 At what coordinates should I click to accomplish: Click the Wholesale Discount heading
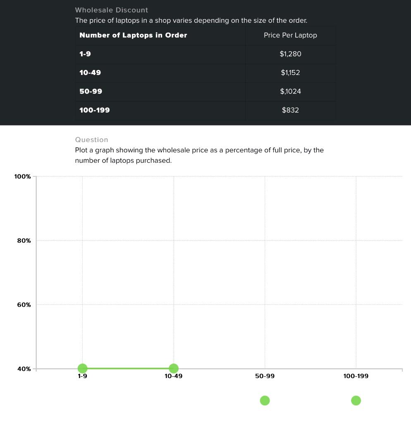tap(112, 10)
